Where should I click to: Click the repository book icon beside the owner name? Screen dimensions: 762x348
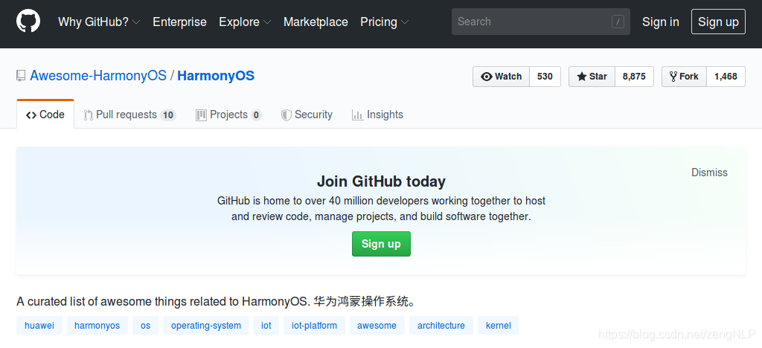(x=21, y=76)
